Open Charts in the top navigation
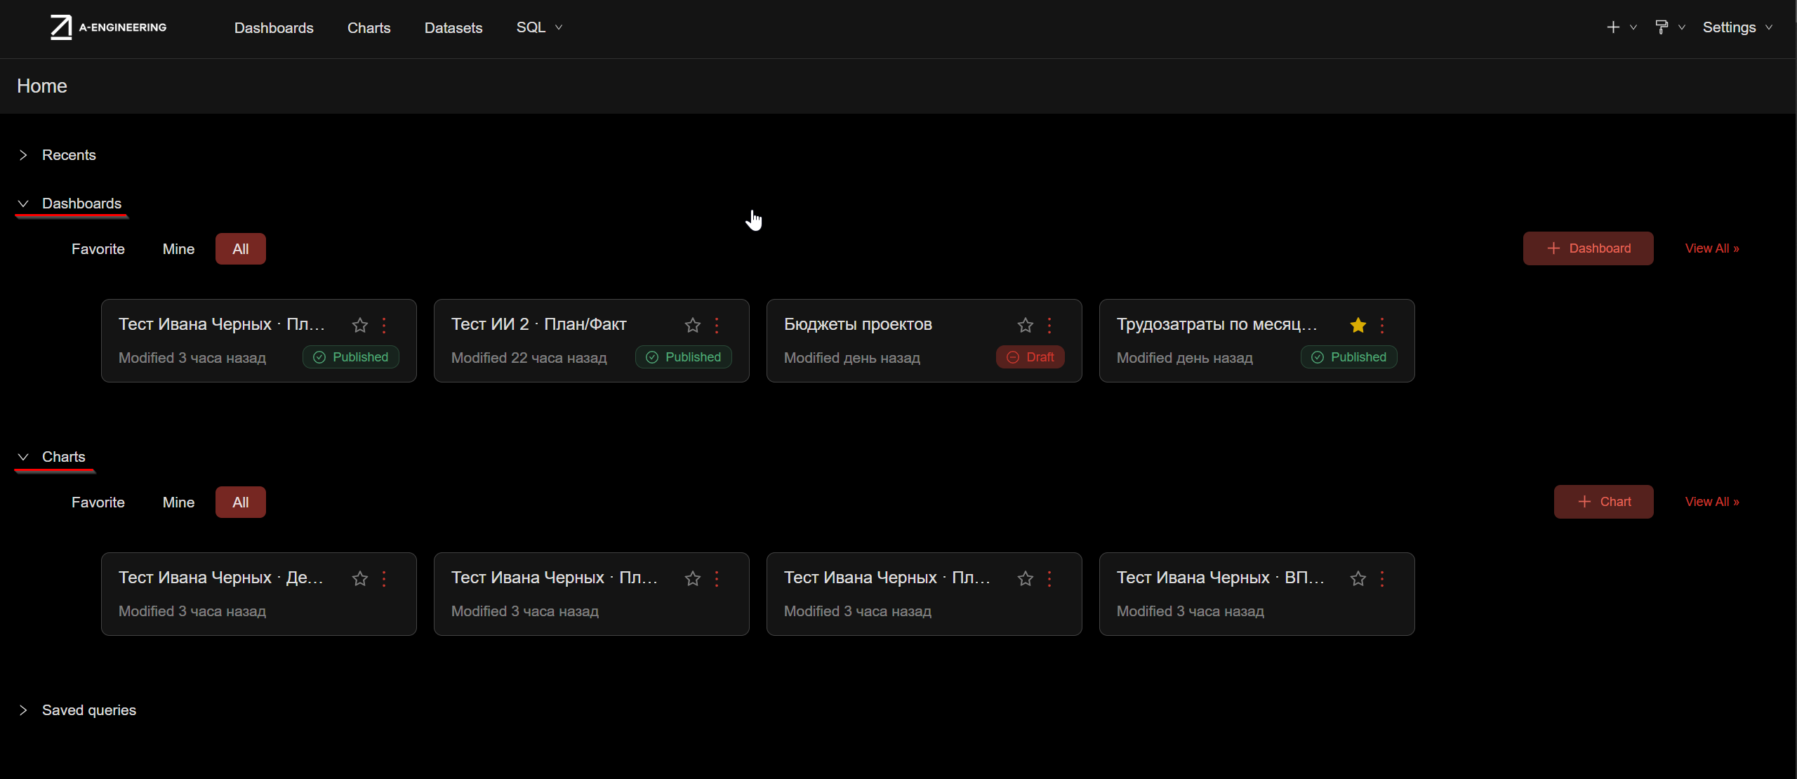 369,28
